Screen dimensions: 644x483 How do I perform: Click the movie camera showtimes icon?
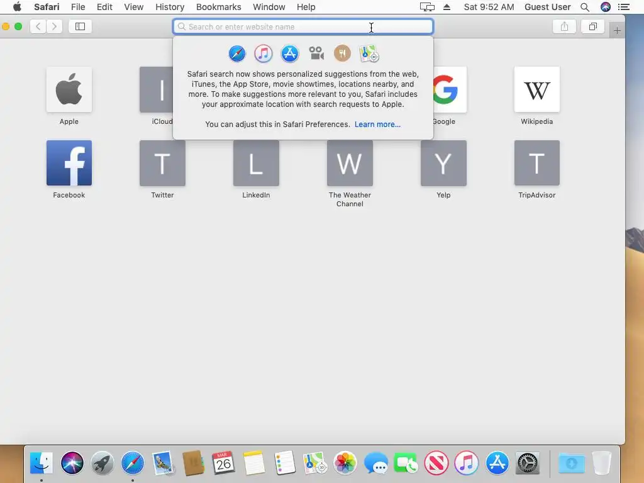tap(316, 53)
